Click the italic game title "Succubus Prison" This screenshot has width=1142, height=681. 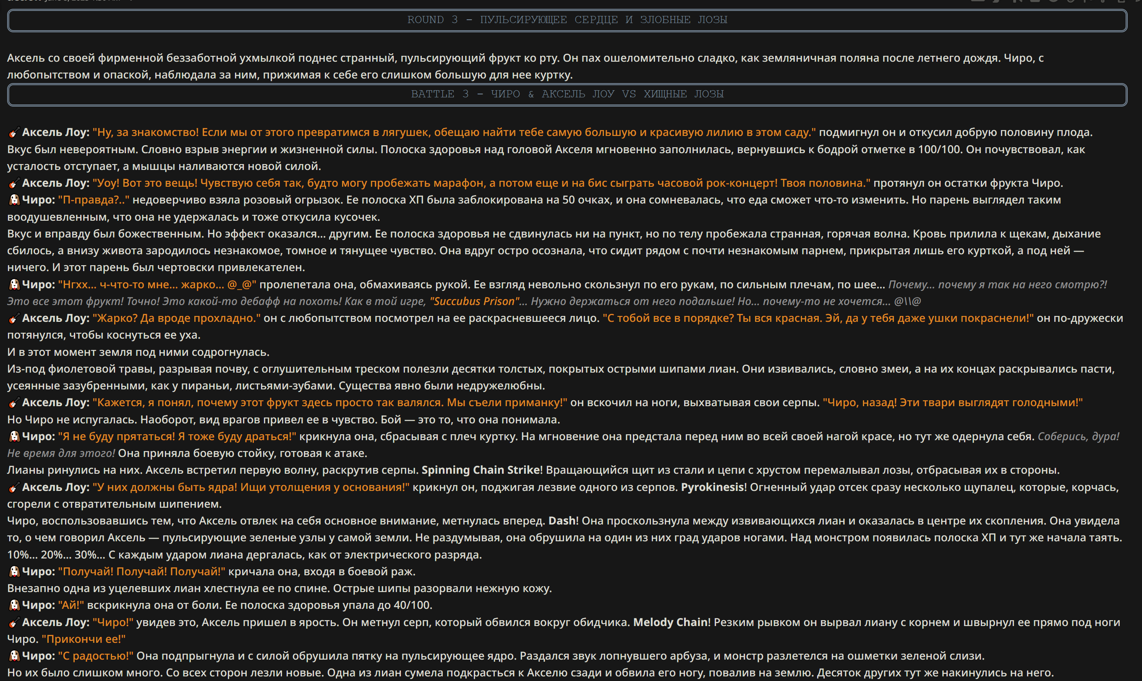point(475,302)
